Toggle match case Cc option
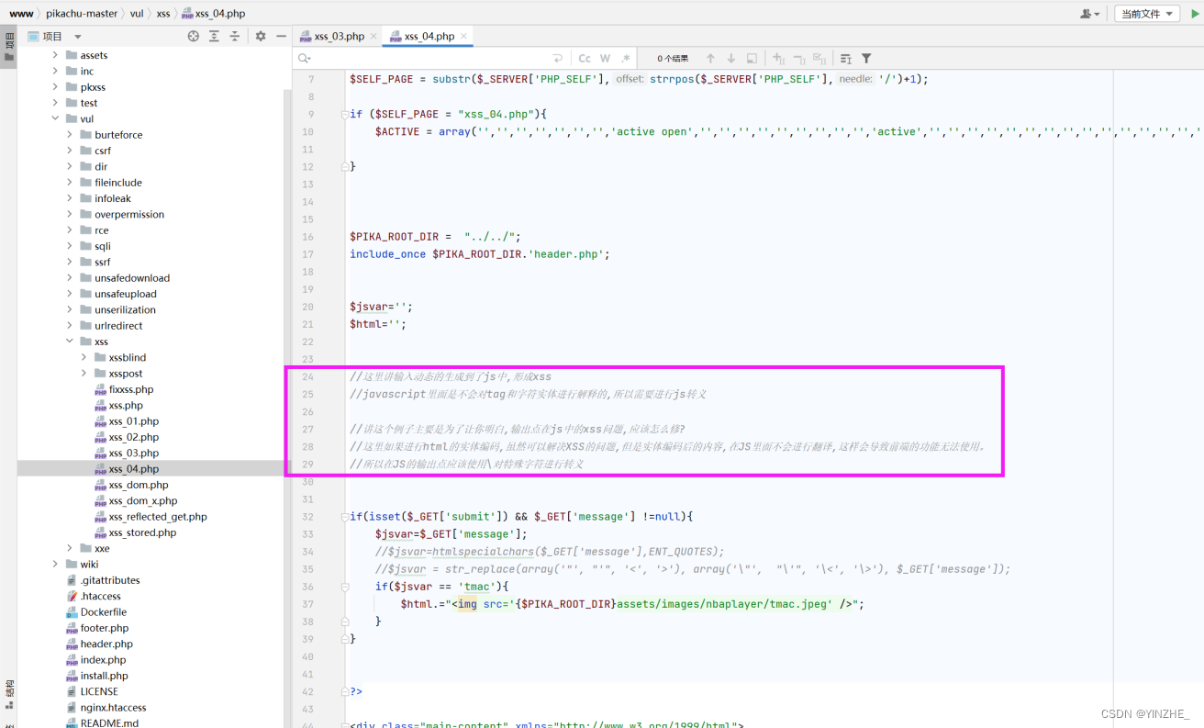 pos(585,59)
